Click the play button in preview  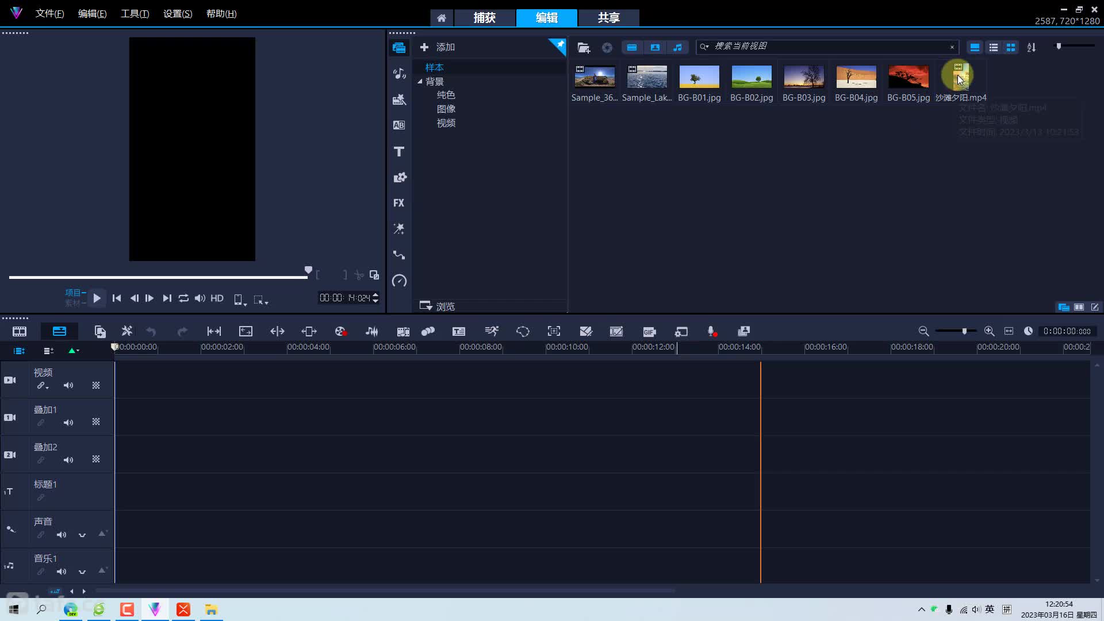[x=97, y=298]
